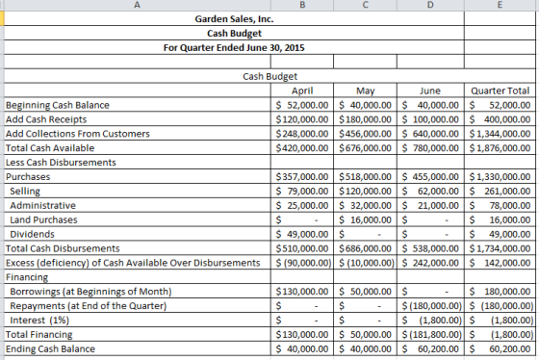The height and width of the screenshot is (360, 539).
Task: Select column B header
Action: [x=302, y=5]
